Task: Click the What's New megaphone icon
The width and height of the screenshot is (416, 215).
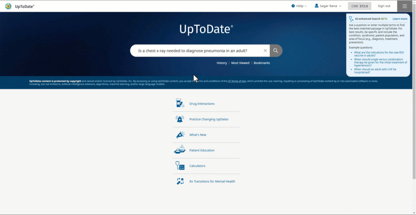Action: [x=180, y=135]
